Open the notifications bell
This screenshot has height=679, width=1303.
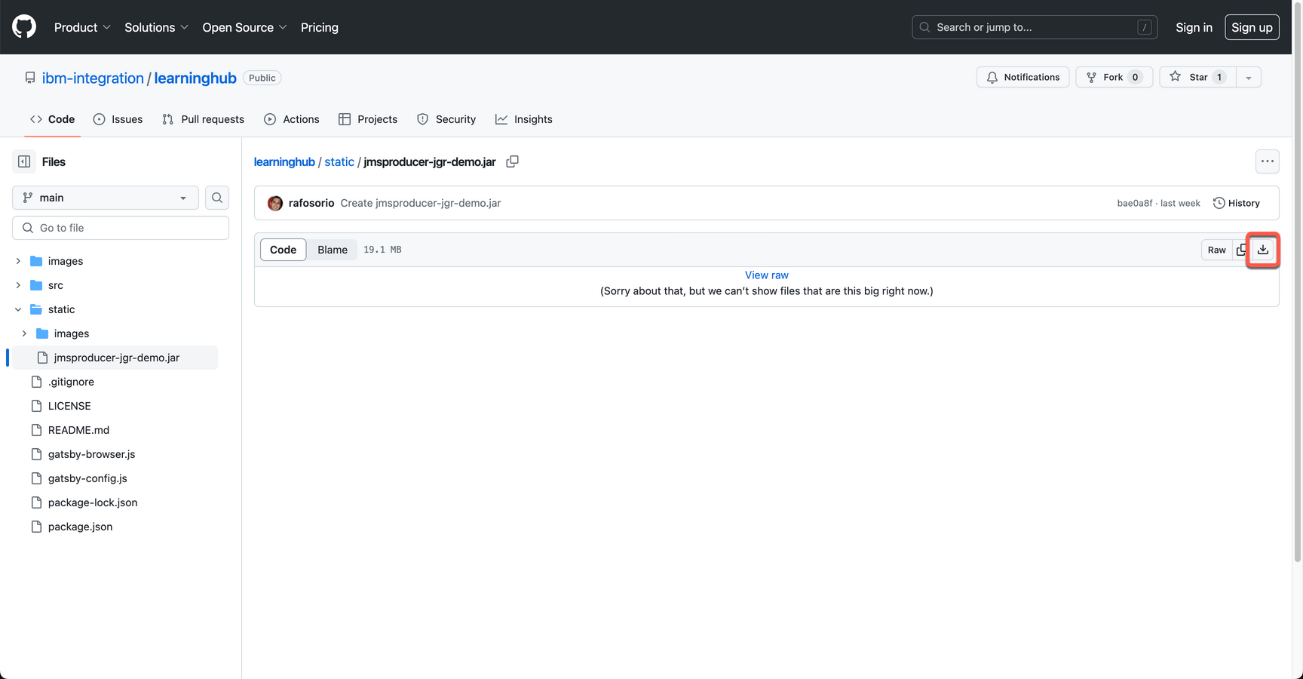[1022, 77]
